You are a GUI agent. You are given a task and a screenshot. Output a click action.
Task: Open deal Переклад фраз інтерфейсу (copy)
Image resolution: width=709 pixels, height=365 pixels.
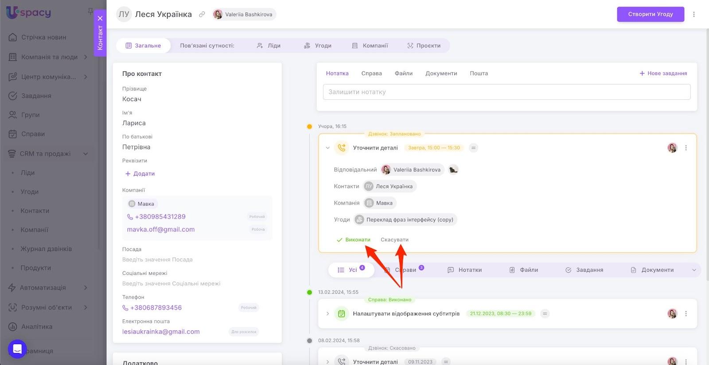point(405,220)
